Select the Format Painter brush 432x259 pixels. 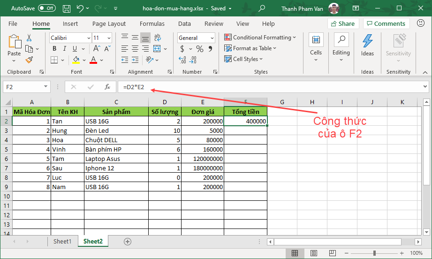(29, 60)
